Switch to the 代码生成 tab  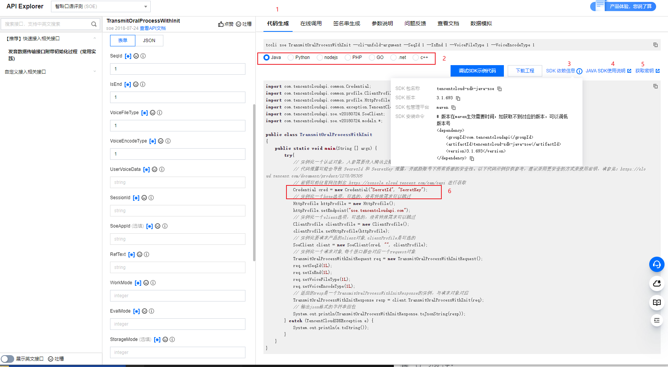coord(278,23)
